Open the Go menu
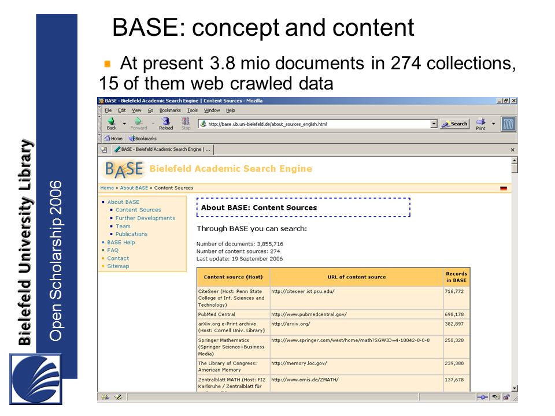 [x=150, y=110]
